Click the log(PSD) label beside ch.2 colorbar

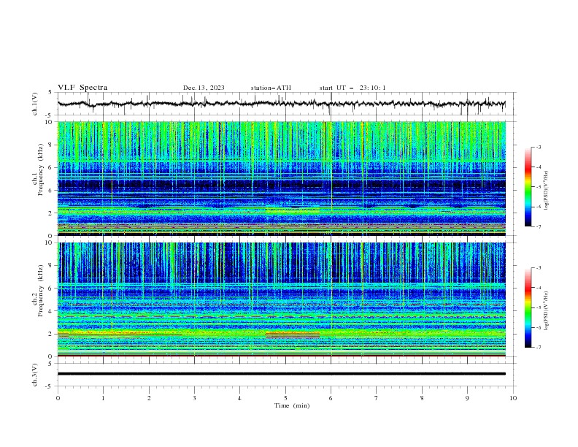coord(546,310)
